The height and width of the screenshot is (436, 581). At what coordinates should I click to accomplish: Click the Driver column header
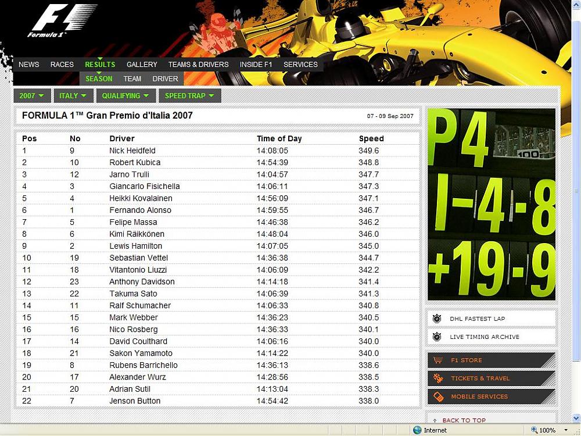pos(122,139)
